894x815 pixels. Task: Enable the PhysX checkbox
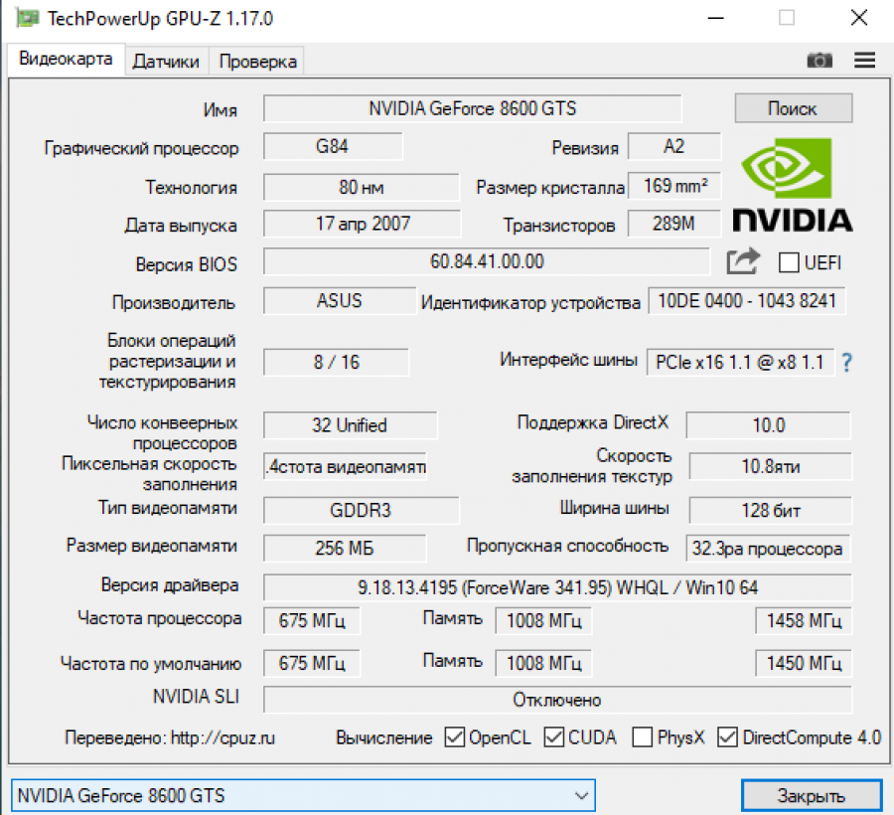coord(642,737)
